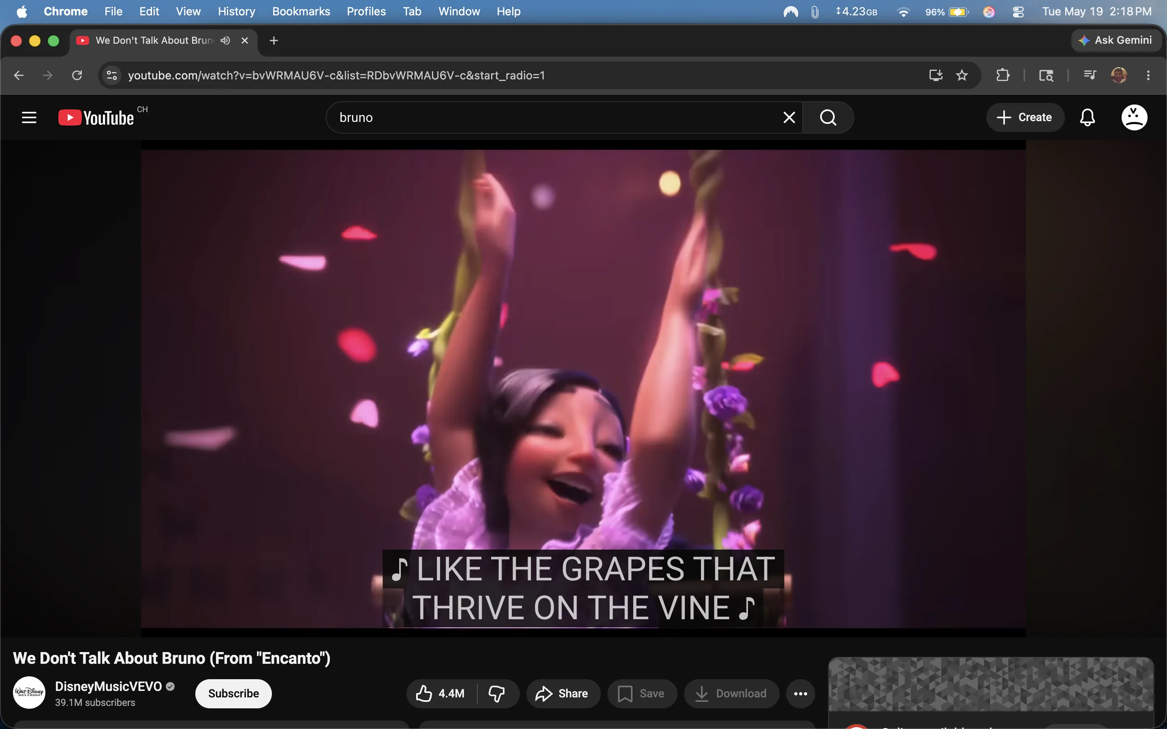
Task: Open the media controls icon
Action: [1090, 75]
